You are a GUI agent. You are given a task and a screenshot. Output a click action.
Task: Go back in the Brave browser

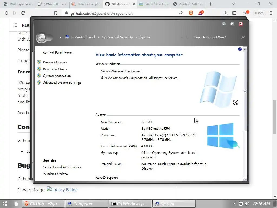pos(6,13)
